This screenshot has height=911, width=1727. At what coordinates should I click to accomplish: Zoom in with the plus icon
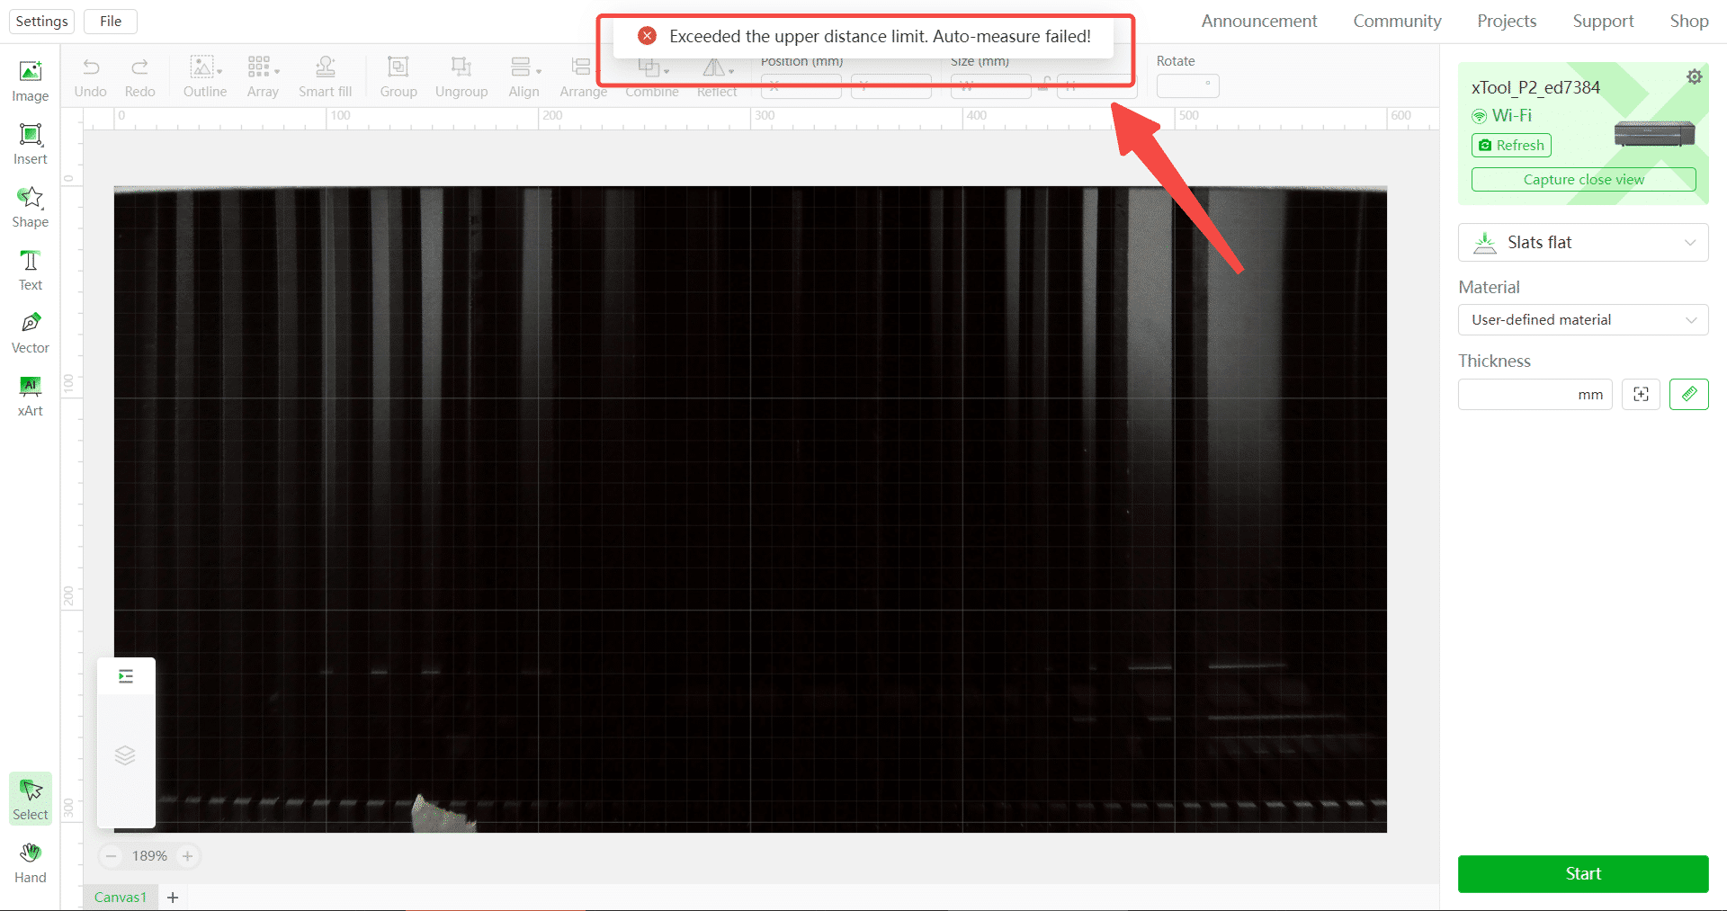(x=187, y=856)
